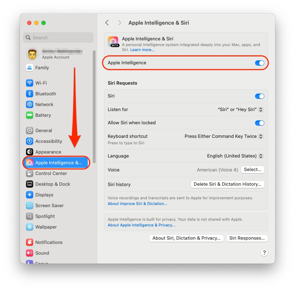Select Desktop & Dock in sidebar
The image size is (295, 290).
[52, 184]
